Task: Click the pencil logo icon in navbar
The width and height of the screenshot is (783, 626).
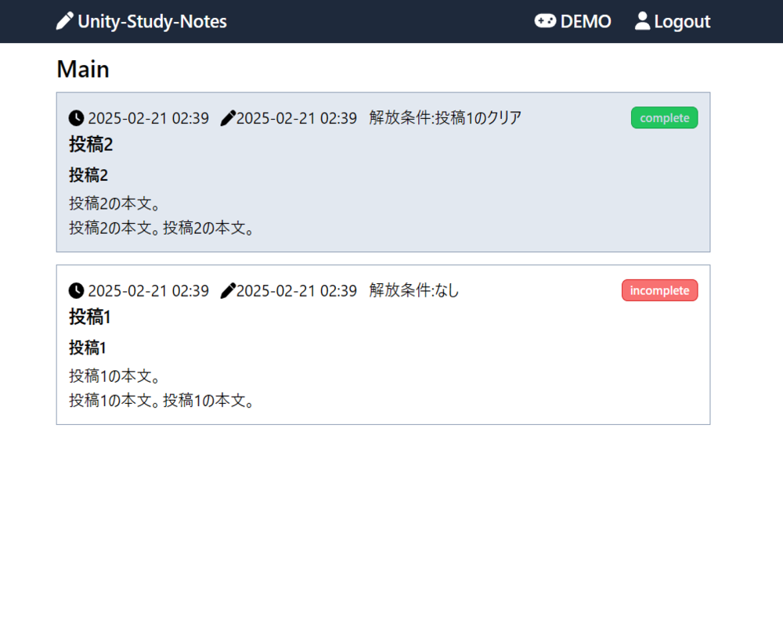Action: 65,21
